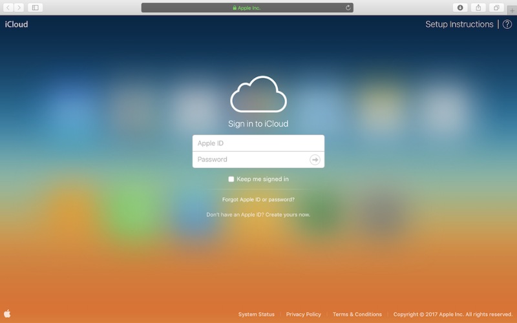Screen dimensions: 517x323
Task: Go back with Safari's back arrow
Action: pyautogui.click(x=8, y=8)
